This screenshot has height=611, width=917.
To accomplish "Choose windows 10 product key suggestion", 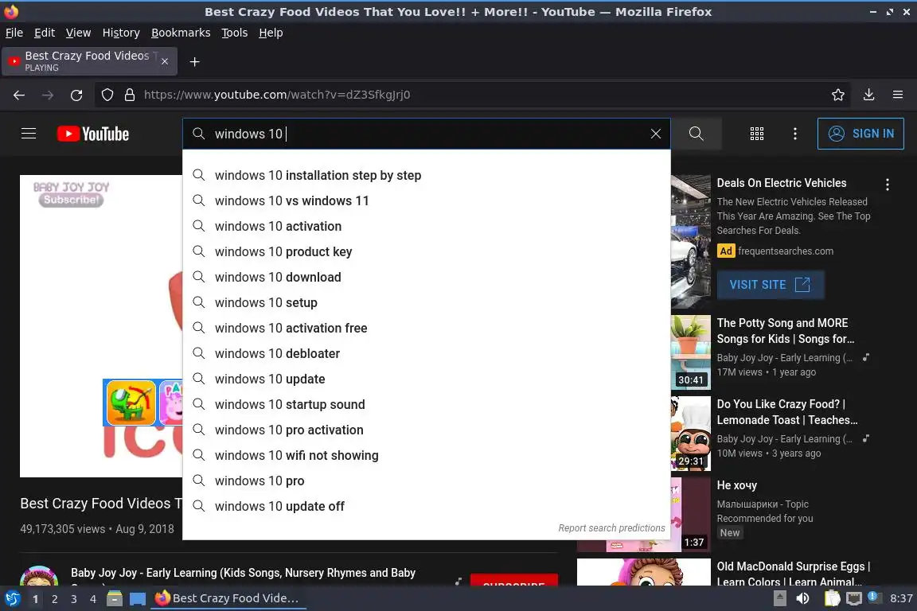I will 427,252.
